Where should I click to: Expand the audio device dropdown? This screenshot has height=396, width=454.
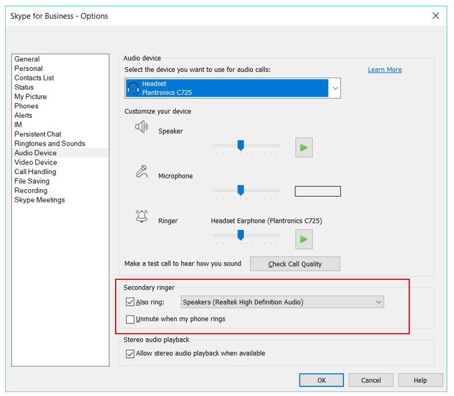click(x=334, y=88)
